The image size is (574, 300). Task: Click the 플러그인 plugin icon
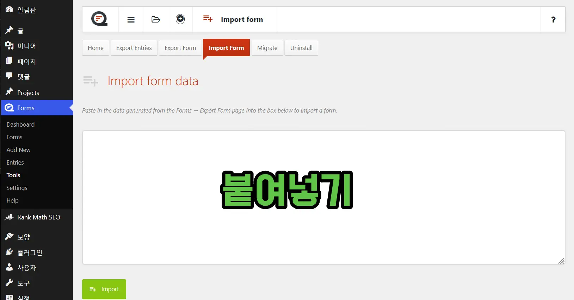(x=9, y=252)
